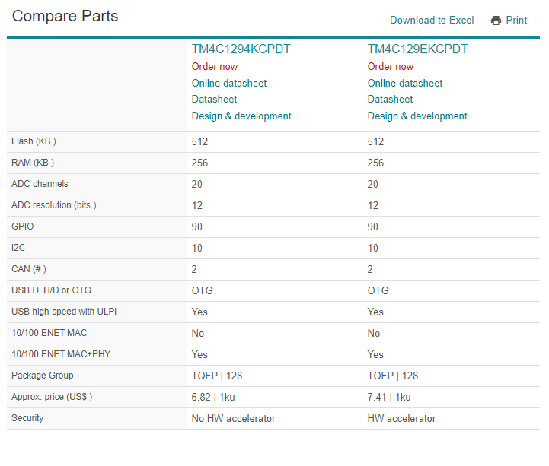Click Order now for TM4C1294KCPDT
The width and height of the screenshot is (549, 466).
[x=214, y=66]
